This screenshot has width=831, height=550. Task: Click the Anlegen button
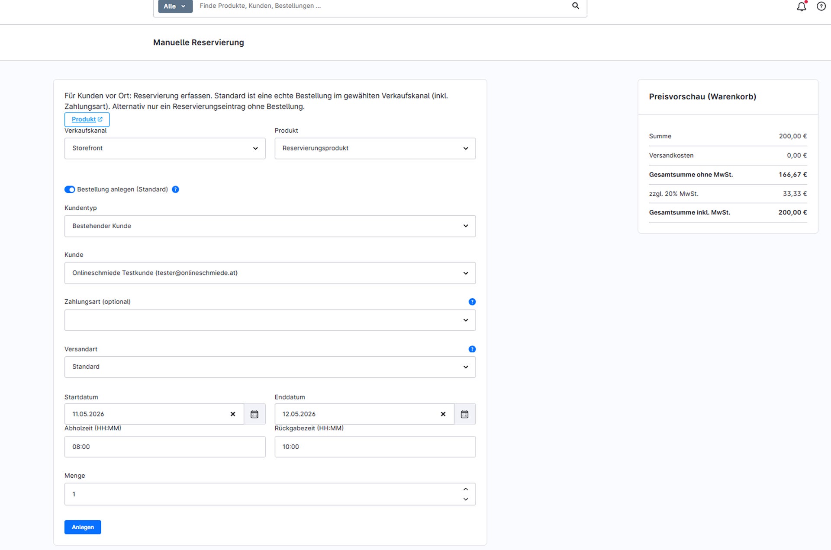click(83, 527)
